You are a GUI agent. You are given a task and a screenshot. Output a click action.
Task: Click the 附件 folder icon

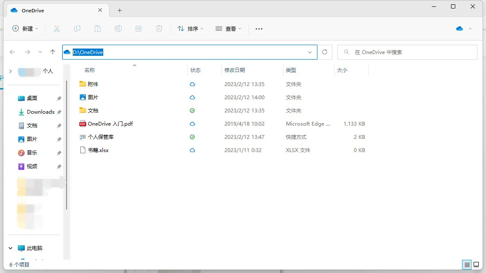(82, 84)
